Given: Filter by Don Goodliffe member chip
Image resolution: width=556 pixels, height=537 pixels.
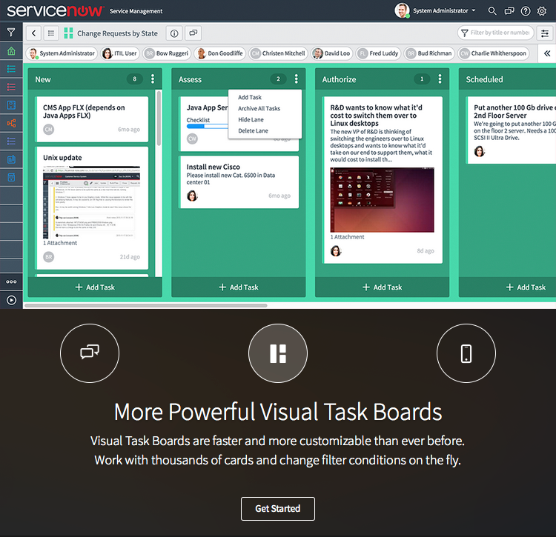Looking at the screenshot, I should click(220, 53).
